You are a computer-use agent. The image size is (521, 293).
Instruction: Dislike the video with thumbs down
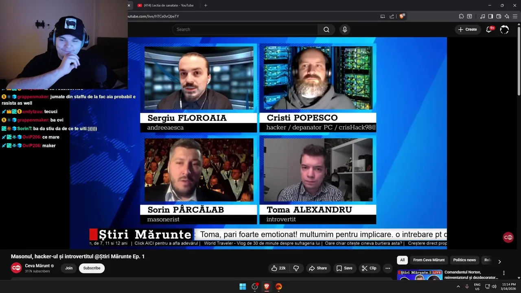click(296, 268)
